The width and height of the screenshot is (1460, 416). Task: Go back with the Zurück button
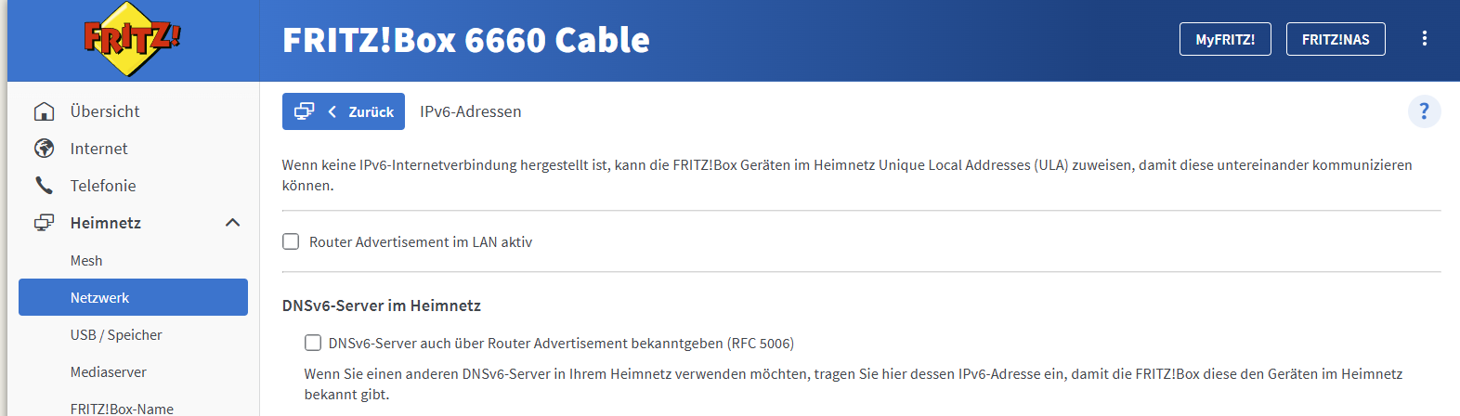pos(362,111)
